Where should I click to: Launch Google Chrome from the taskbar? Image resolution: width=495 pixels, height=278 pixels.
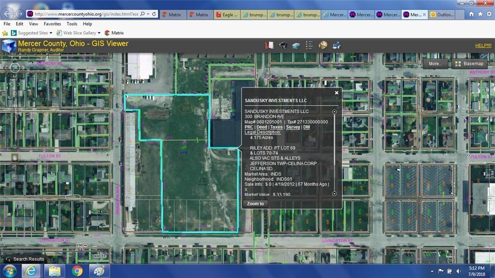[x=77, y=271]
